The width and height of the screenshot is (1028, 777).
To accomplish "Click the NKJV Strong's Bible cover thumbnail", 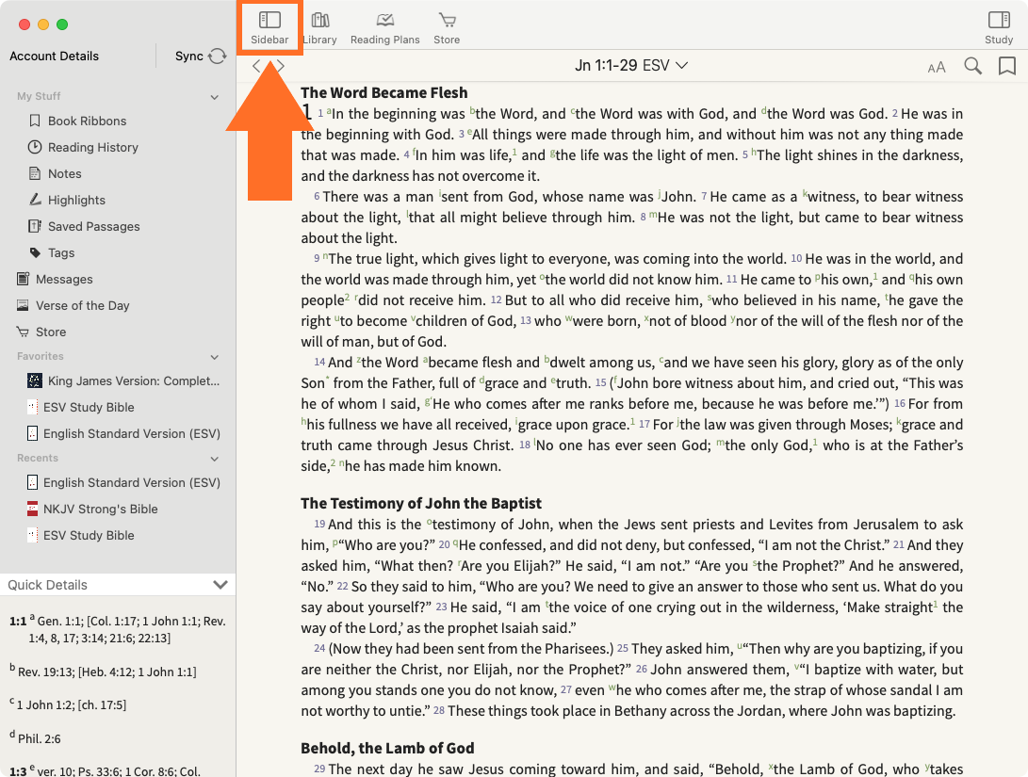I will tap(32, 509).
